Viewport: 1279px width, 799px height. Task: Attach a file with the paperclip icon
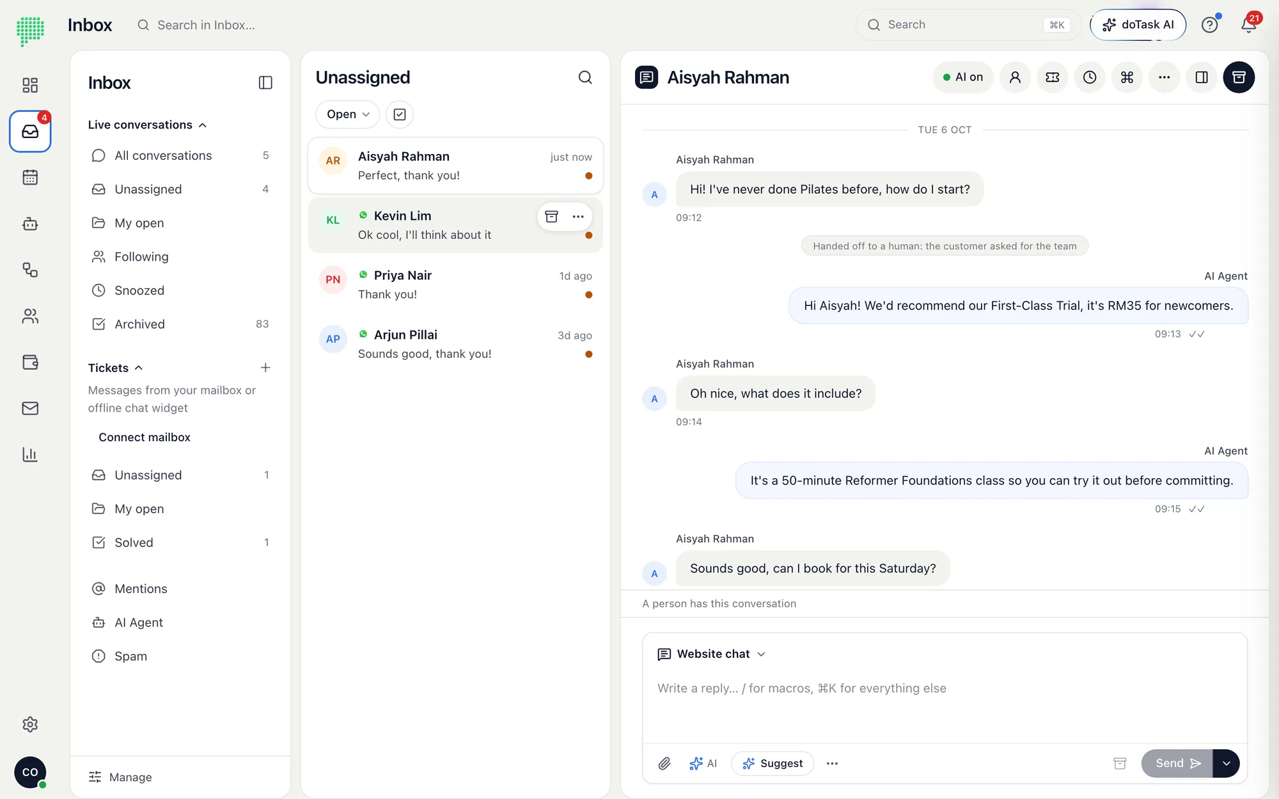click(664, 763)
